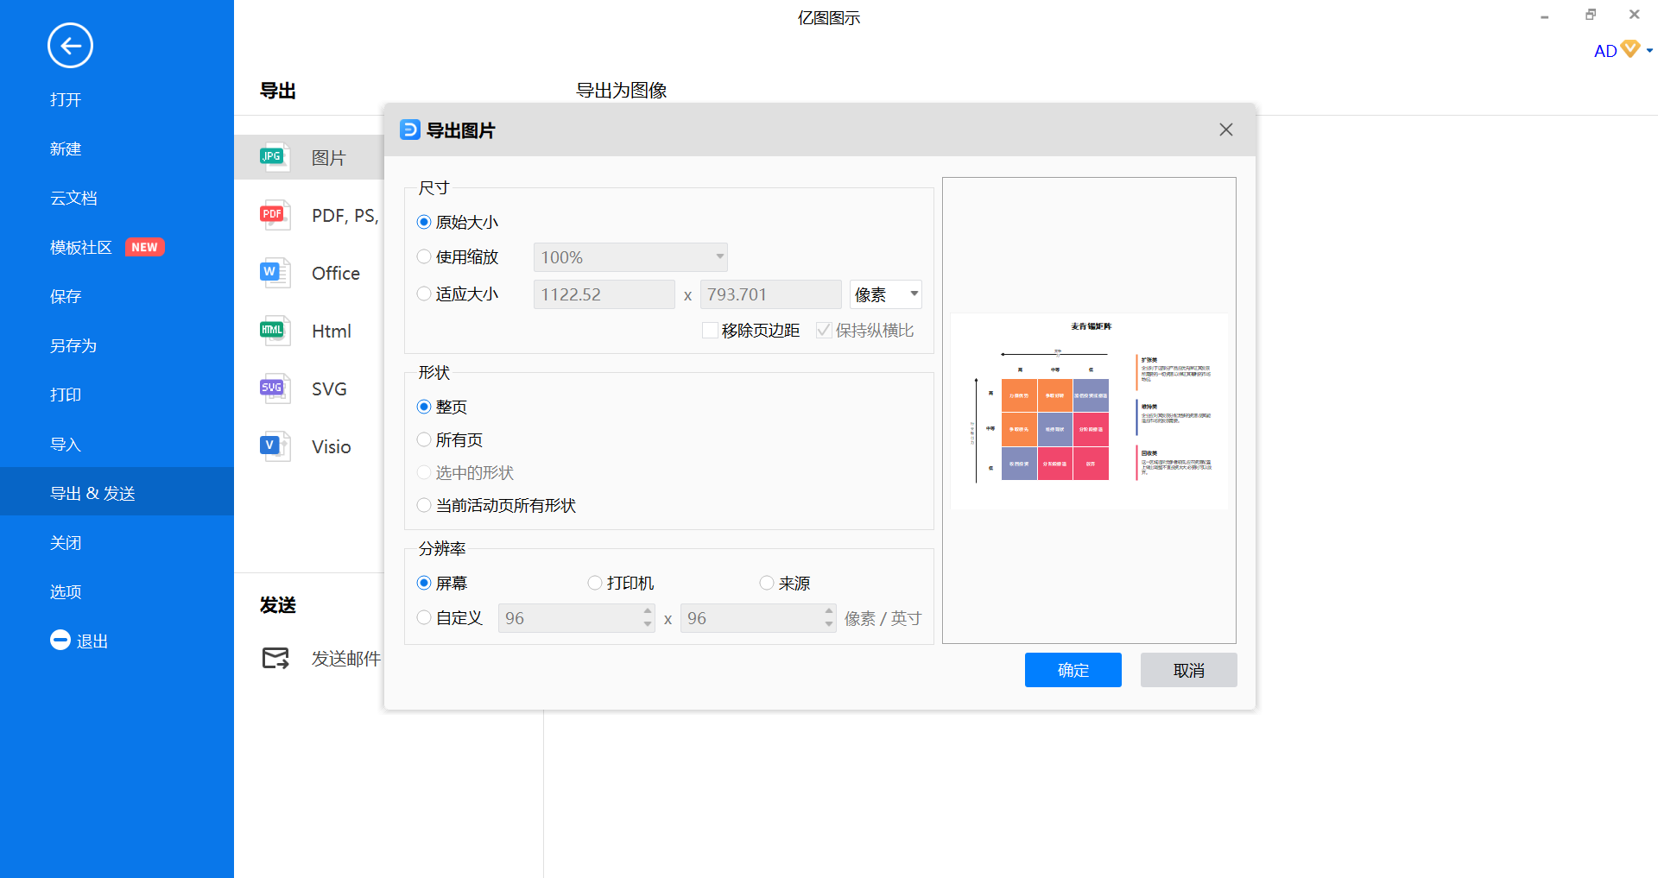
Task: Choose 图片 export category
Action: tap(309, 157)
